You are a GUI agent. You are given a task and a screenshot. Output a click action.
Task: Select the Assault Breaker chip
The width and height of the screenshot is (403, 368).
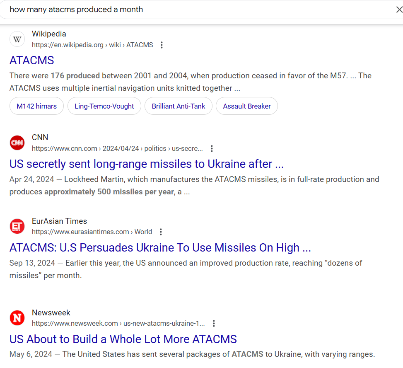(246, 106)
